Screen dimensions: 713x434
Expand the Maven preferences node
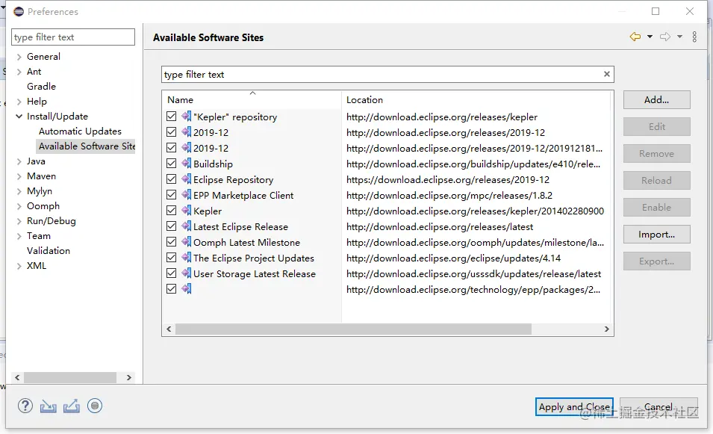pos(19,176)
